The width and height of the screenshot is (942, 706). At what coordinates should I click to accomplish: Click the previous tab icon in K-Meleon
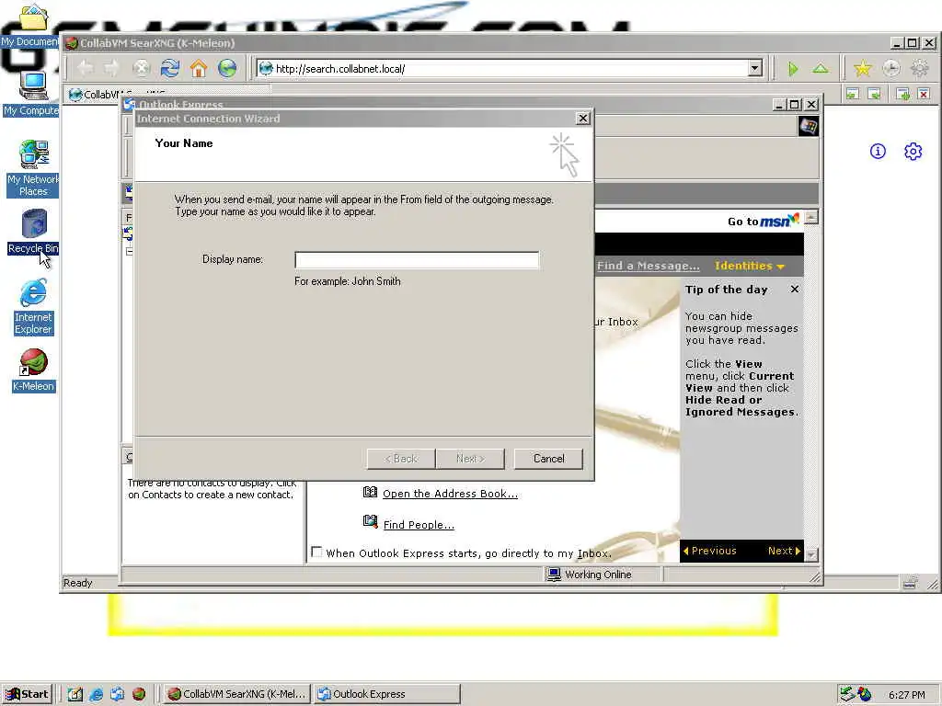click(853, 94)
